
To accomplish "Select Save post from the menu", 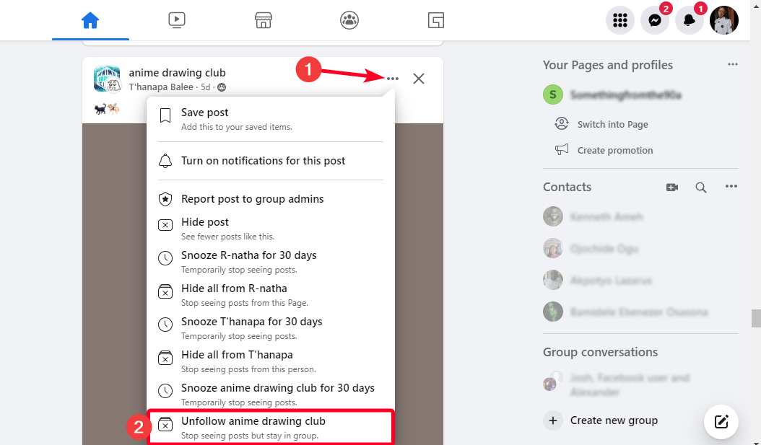I will coord(204,113).
